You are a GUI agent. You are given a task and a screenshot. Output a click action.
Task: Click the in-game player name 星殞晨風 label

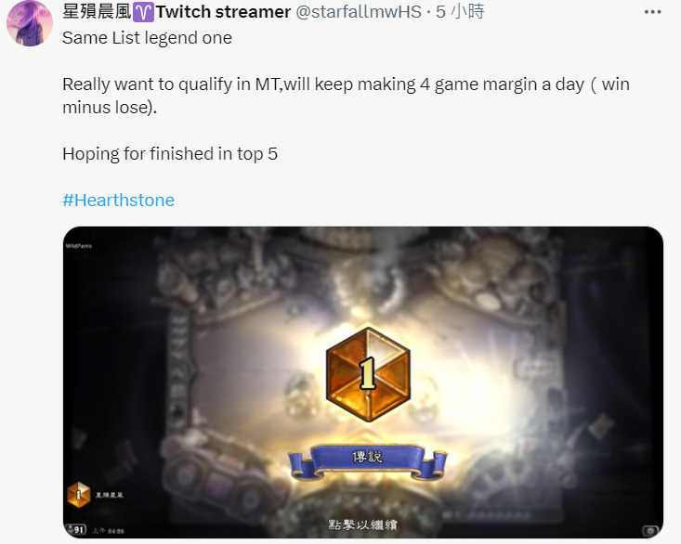point(110,495)
